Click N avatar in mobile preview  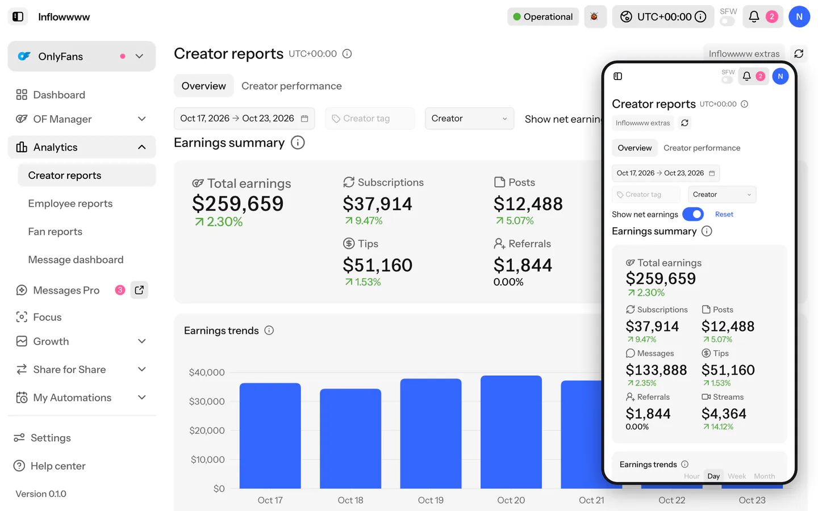click(x=781, y=76)
